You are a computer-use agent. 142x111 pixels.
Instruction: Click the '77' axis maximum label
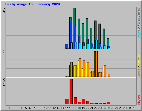[4, 52]
